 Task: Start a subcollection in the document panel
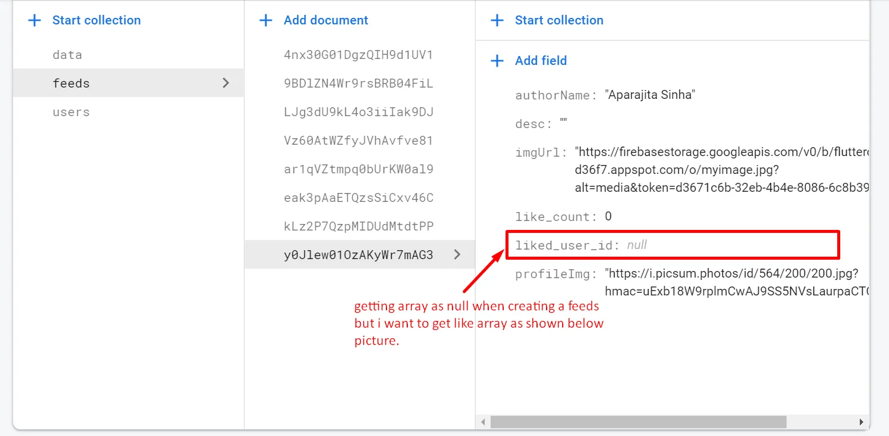click(x=559, y=20)
